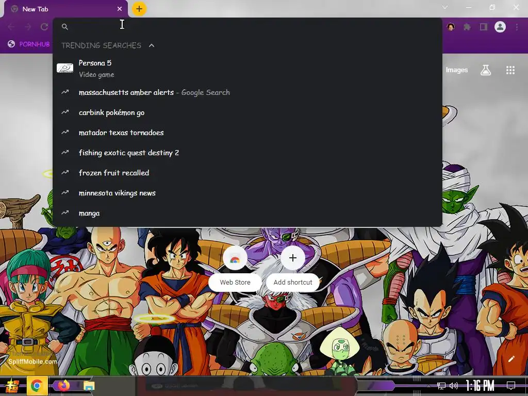This screenshot has height=396, width=528.
Task: Open the Windows Start button
Action: tap(12, 386)
